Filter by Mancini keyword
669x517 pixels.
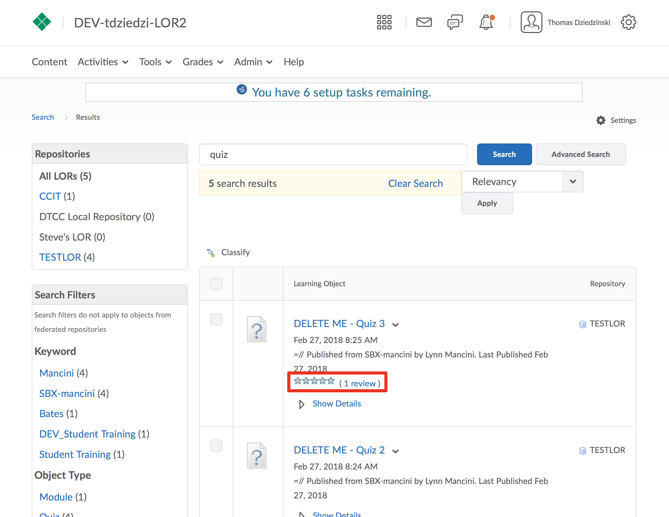[x=56, y=373]
